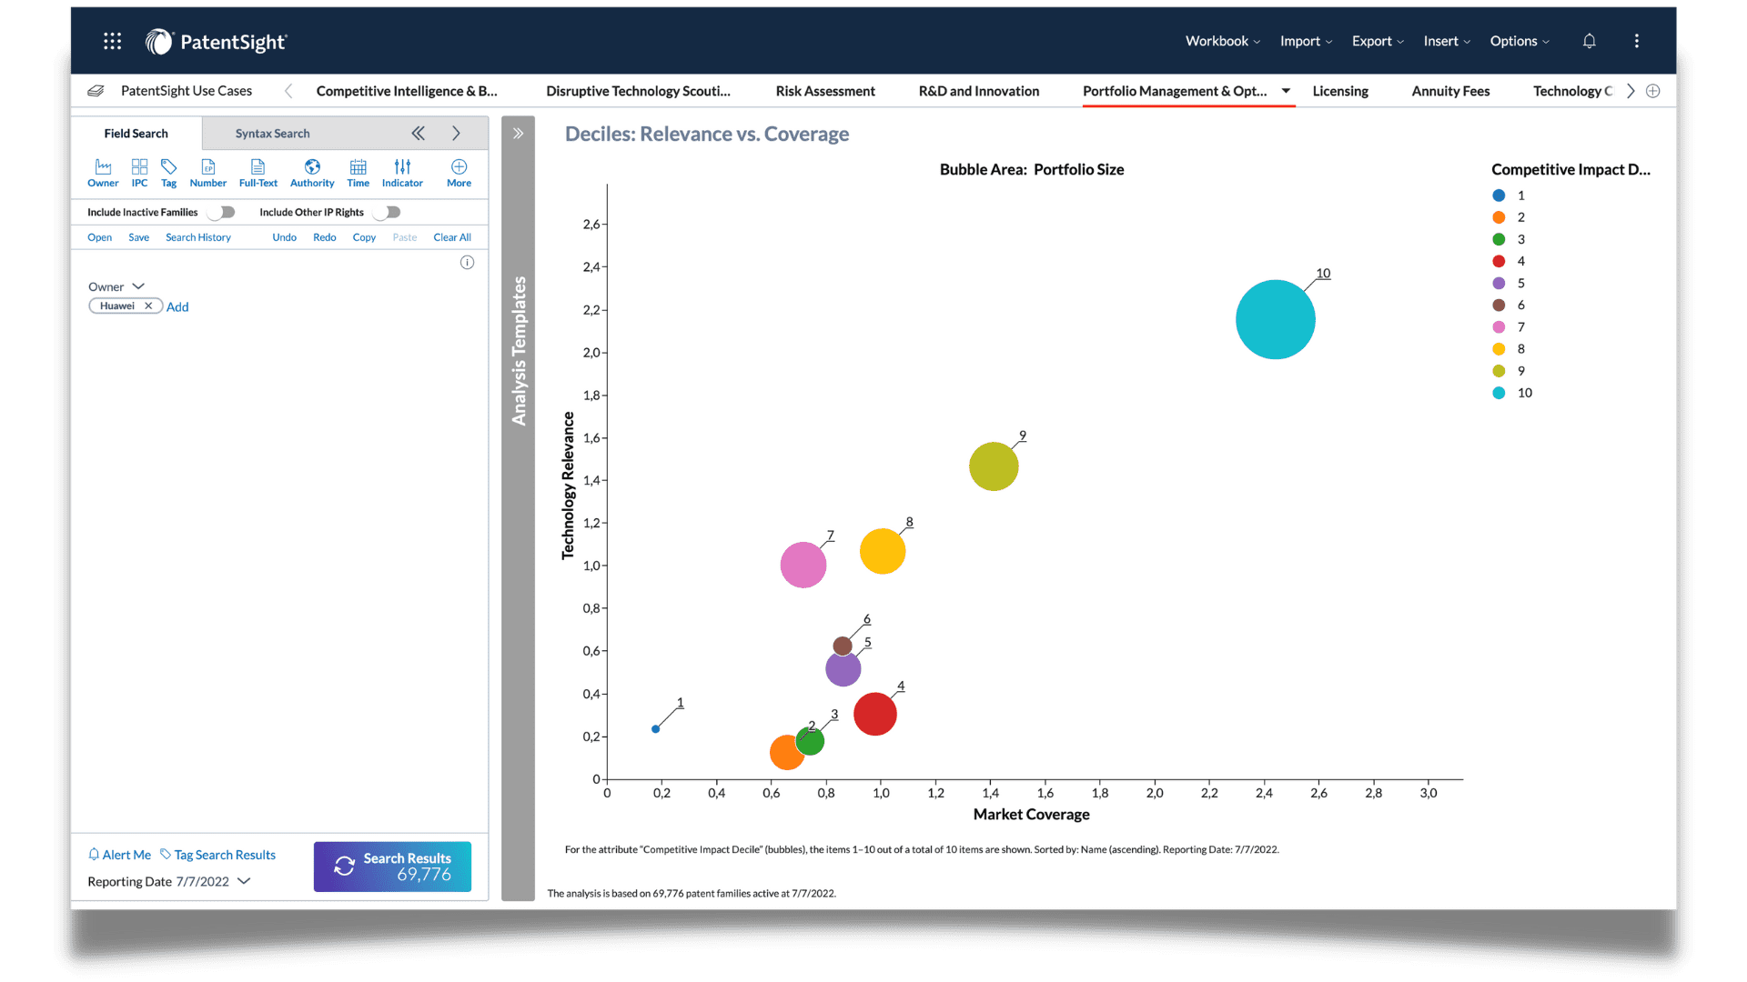Click Save search link
Viewport: 1747px width, 982px height.
pos(138,237)
